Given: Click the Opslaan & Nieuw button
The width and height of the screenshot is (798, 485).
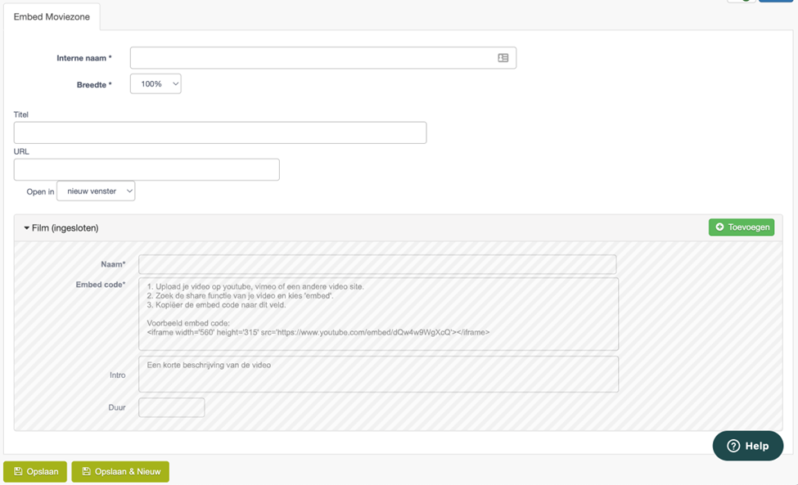Looking at the screenshot, I should pyautogui.click(x=120, y=471).
